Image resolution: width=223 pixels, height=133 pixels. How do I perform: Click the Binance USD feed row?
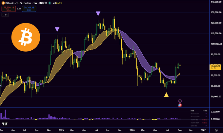pyautogui.click(x=199, y=114)
